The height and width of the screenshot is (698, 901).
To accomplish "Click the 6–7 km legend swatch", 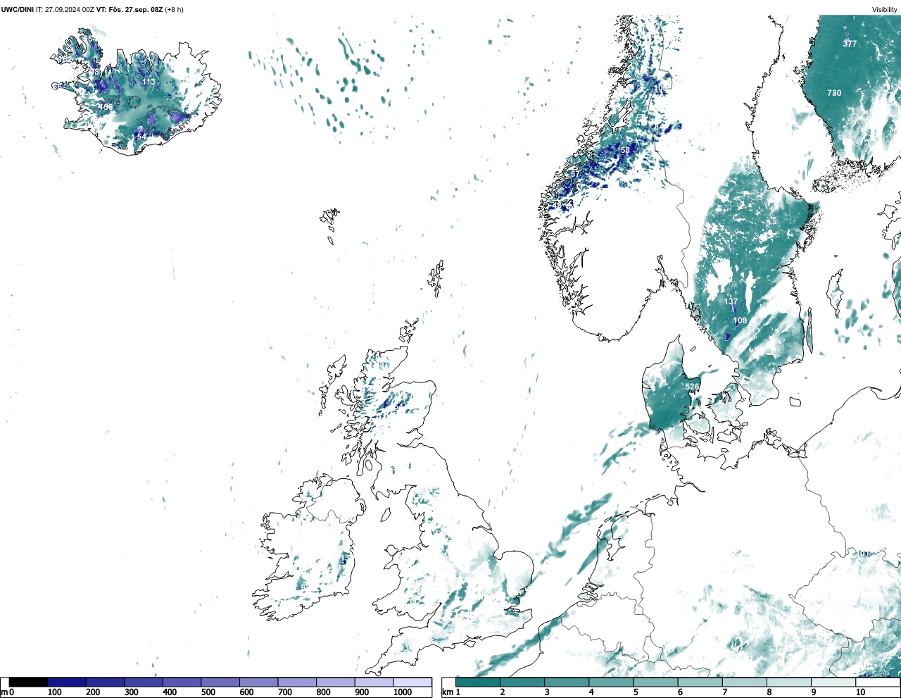I will pos(699,682).
